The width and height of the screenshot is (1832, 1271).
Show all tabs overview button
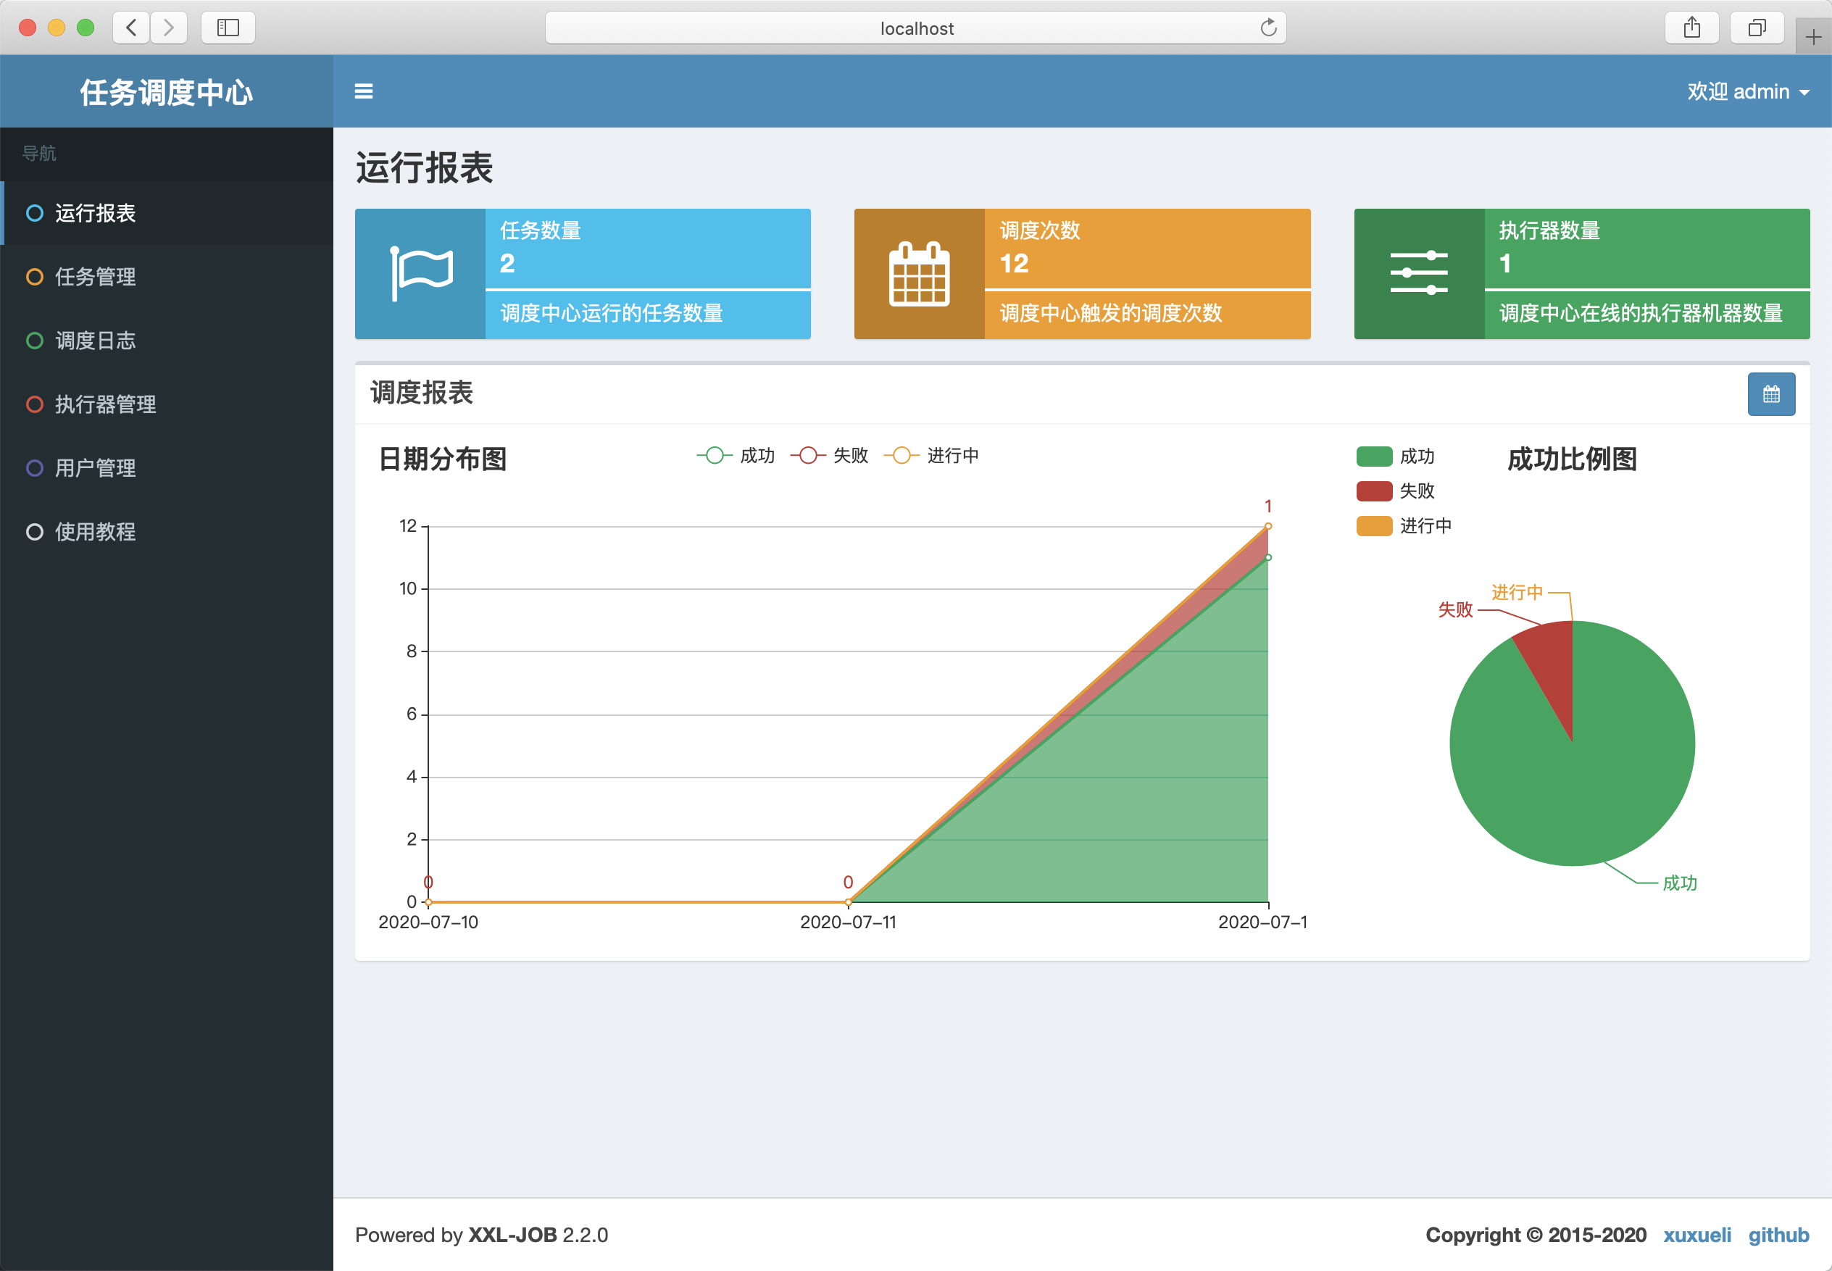point(1757,28)
